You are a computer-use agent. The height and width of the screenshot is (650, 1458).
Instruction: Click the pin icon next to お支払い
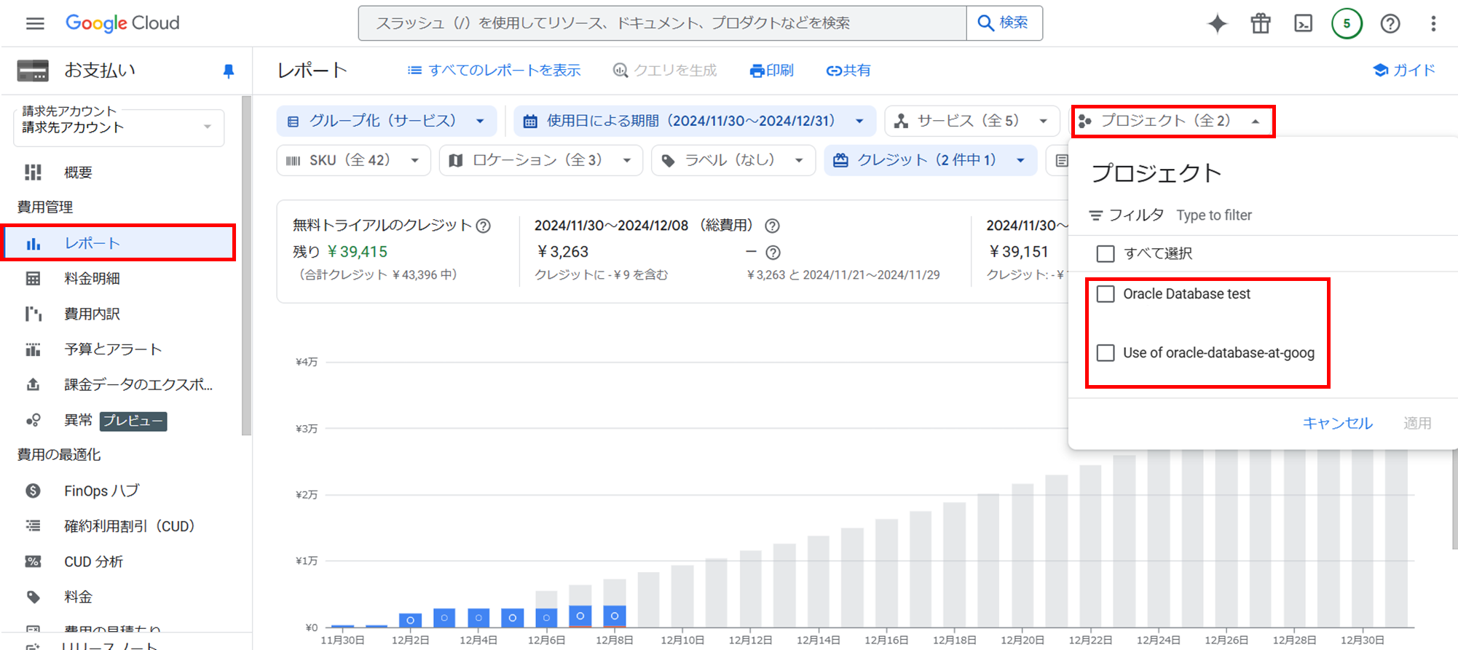(229, 71)
